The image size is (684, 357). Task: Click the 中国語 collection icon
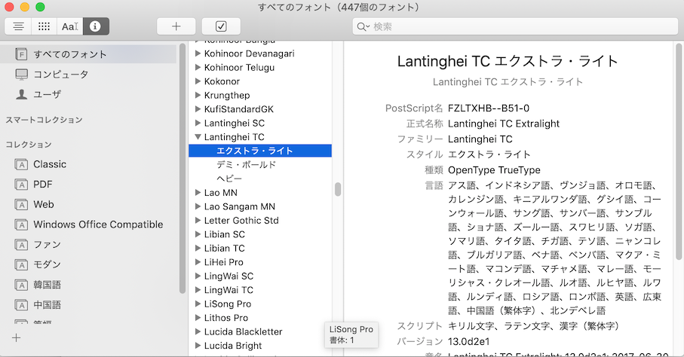tap(21, 305)
